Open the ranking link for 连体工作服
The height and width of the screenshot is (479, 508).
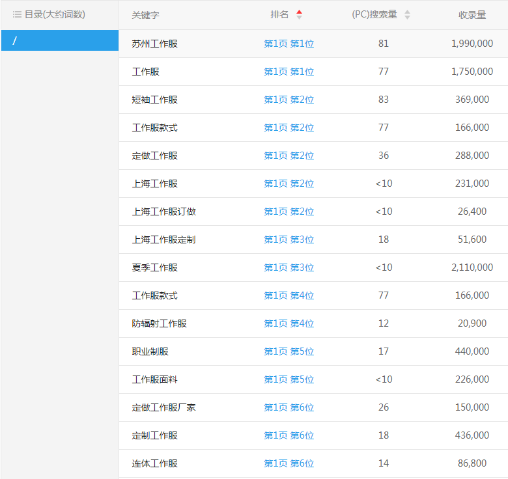pyautogui.click(x=289, y=463)
